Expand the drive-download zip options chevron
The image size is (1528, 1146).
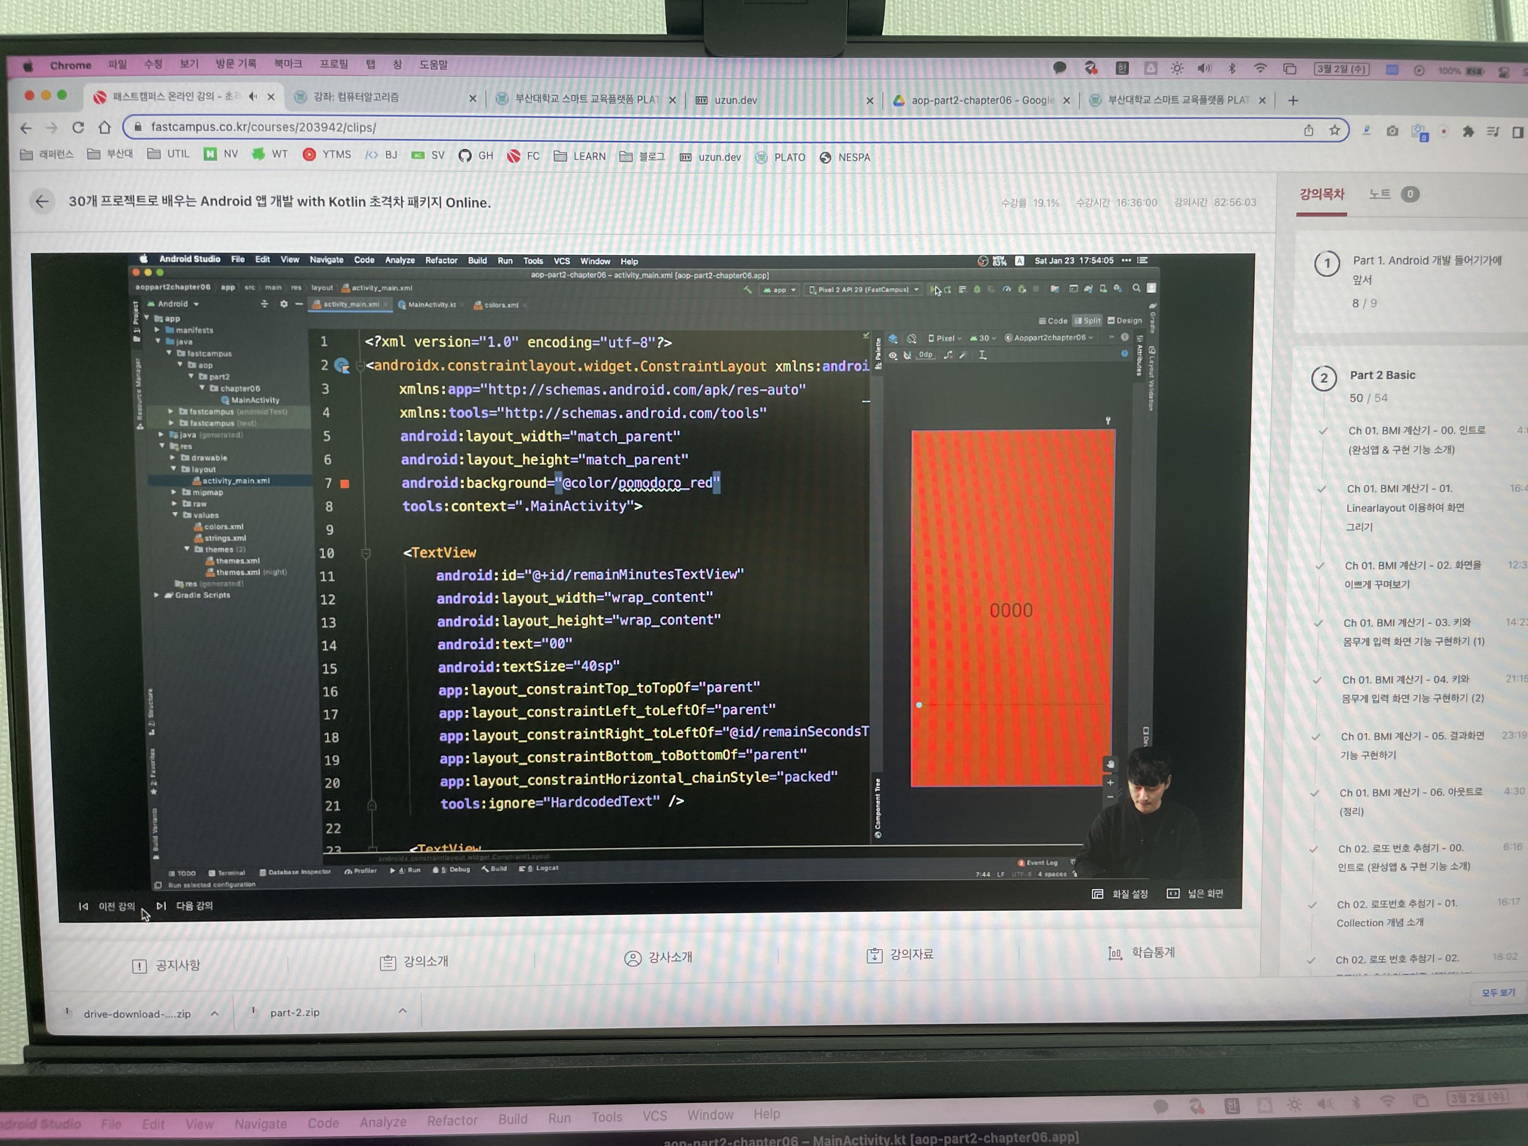click(x=215, y=1013)
